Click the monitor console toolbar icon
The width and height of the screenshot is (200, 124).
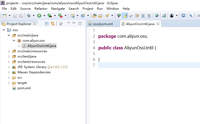tap(183, 16)
